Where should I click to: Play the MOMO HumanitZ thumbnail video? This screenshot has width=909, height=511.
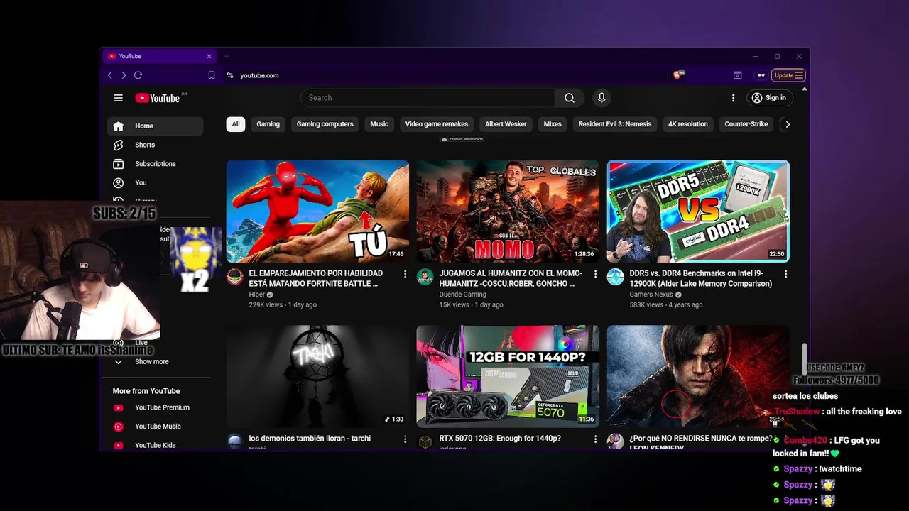pos(508,211)
